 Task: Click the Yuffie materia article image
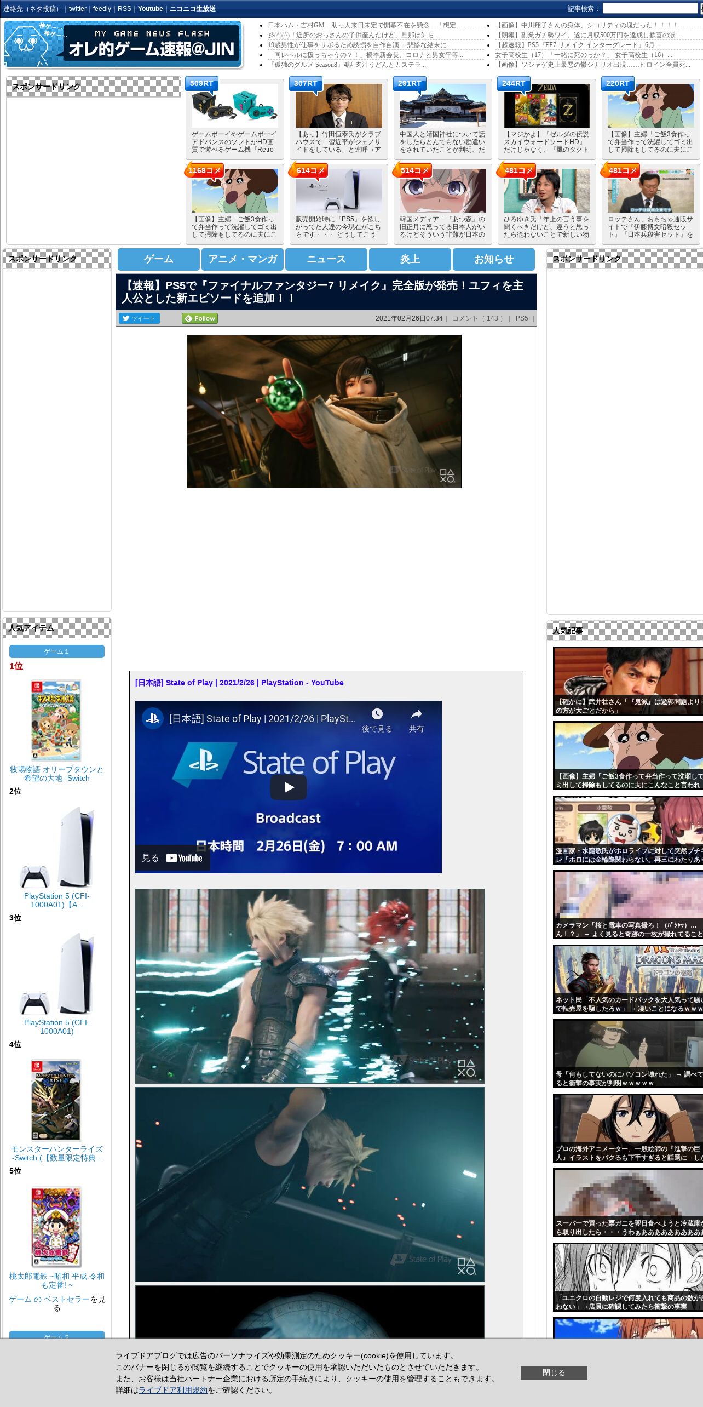324,411
